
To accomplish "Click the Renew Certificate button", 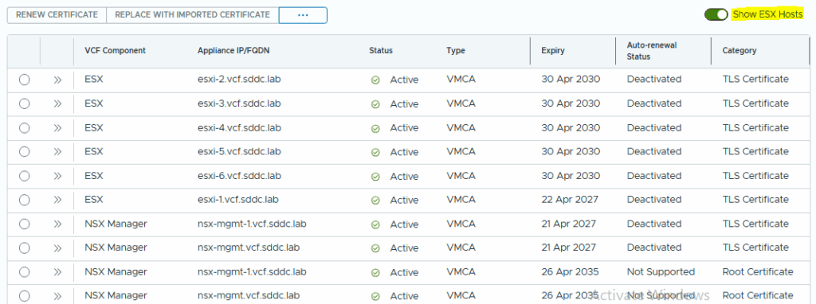I will point(57,15).
